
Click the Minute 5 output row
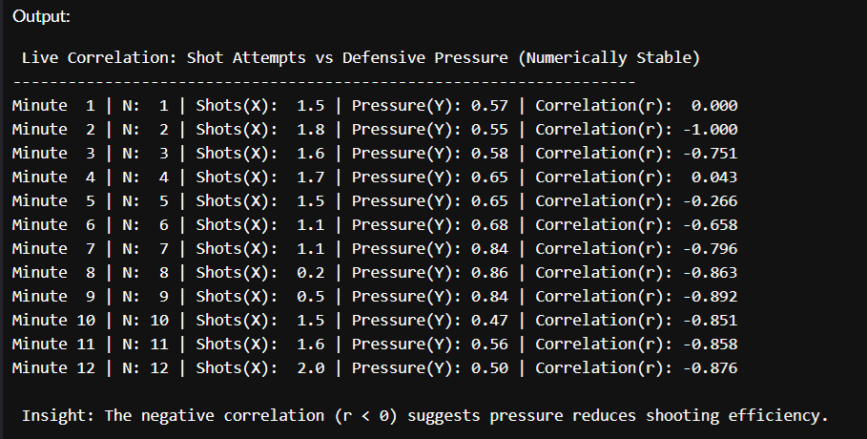(374, 201)
